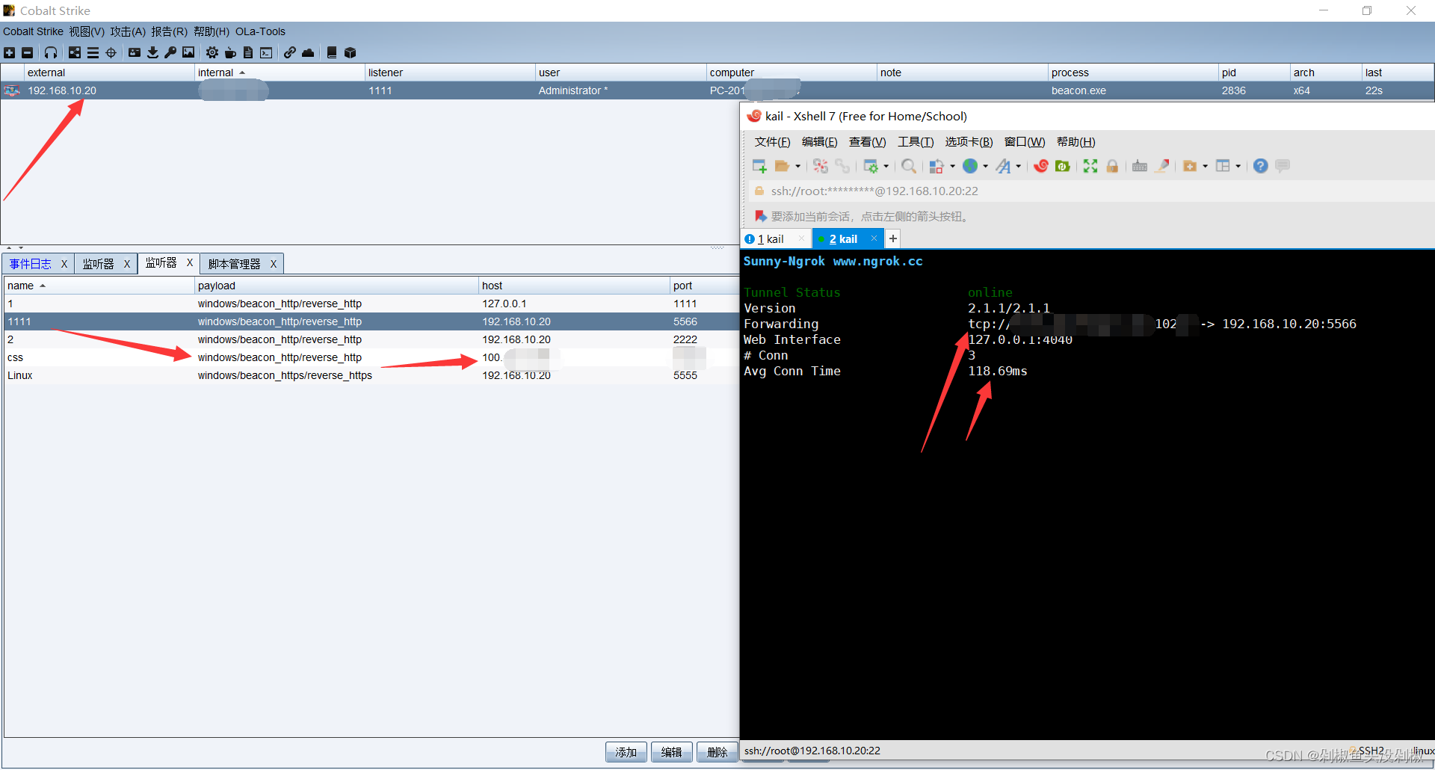Expand dropdown arrow beside Xshell open folder
Image resolution: width=1435 pixels, height=770 pixels.
pyautogui.click(x=798, y=166)
